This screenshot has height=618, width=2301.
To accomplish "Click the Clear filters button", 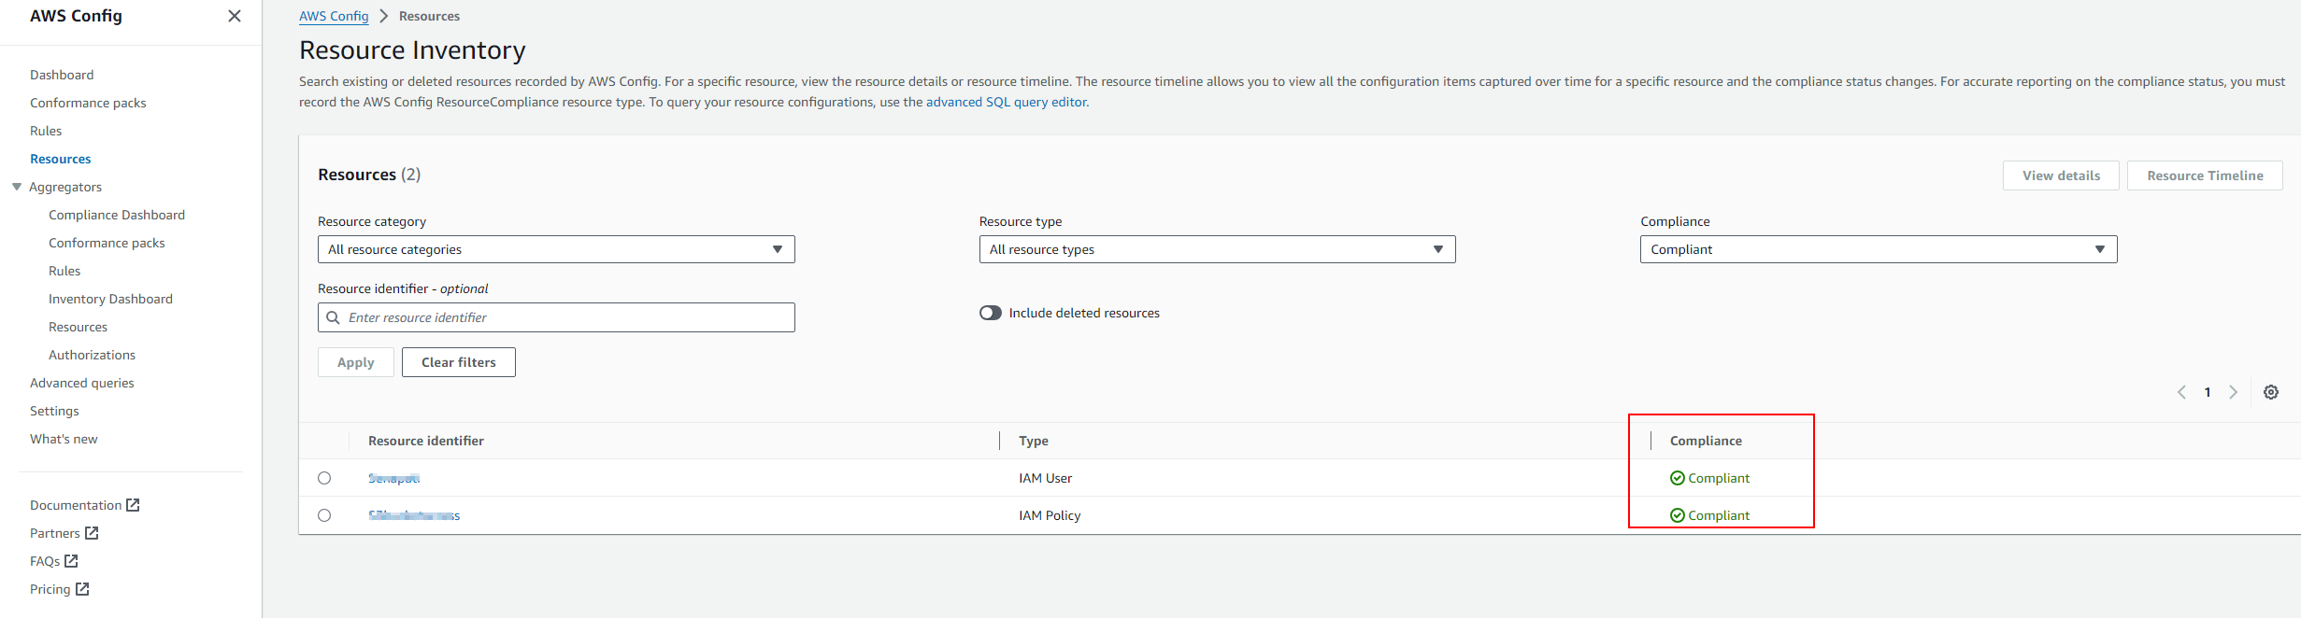I will [458, 362].
